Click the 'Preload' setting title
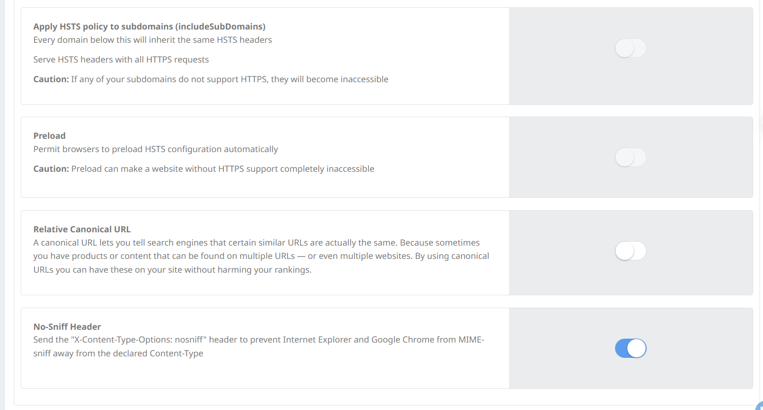The image size is (763, 410). click(x=49, y=136)
